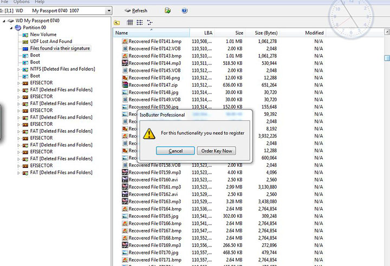Click the first Boot volume icon
The width and height of the screenshot is (390, 266).
pyautogui.click(x=25, y=55)
